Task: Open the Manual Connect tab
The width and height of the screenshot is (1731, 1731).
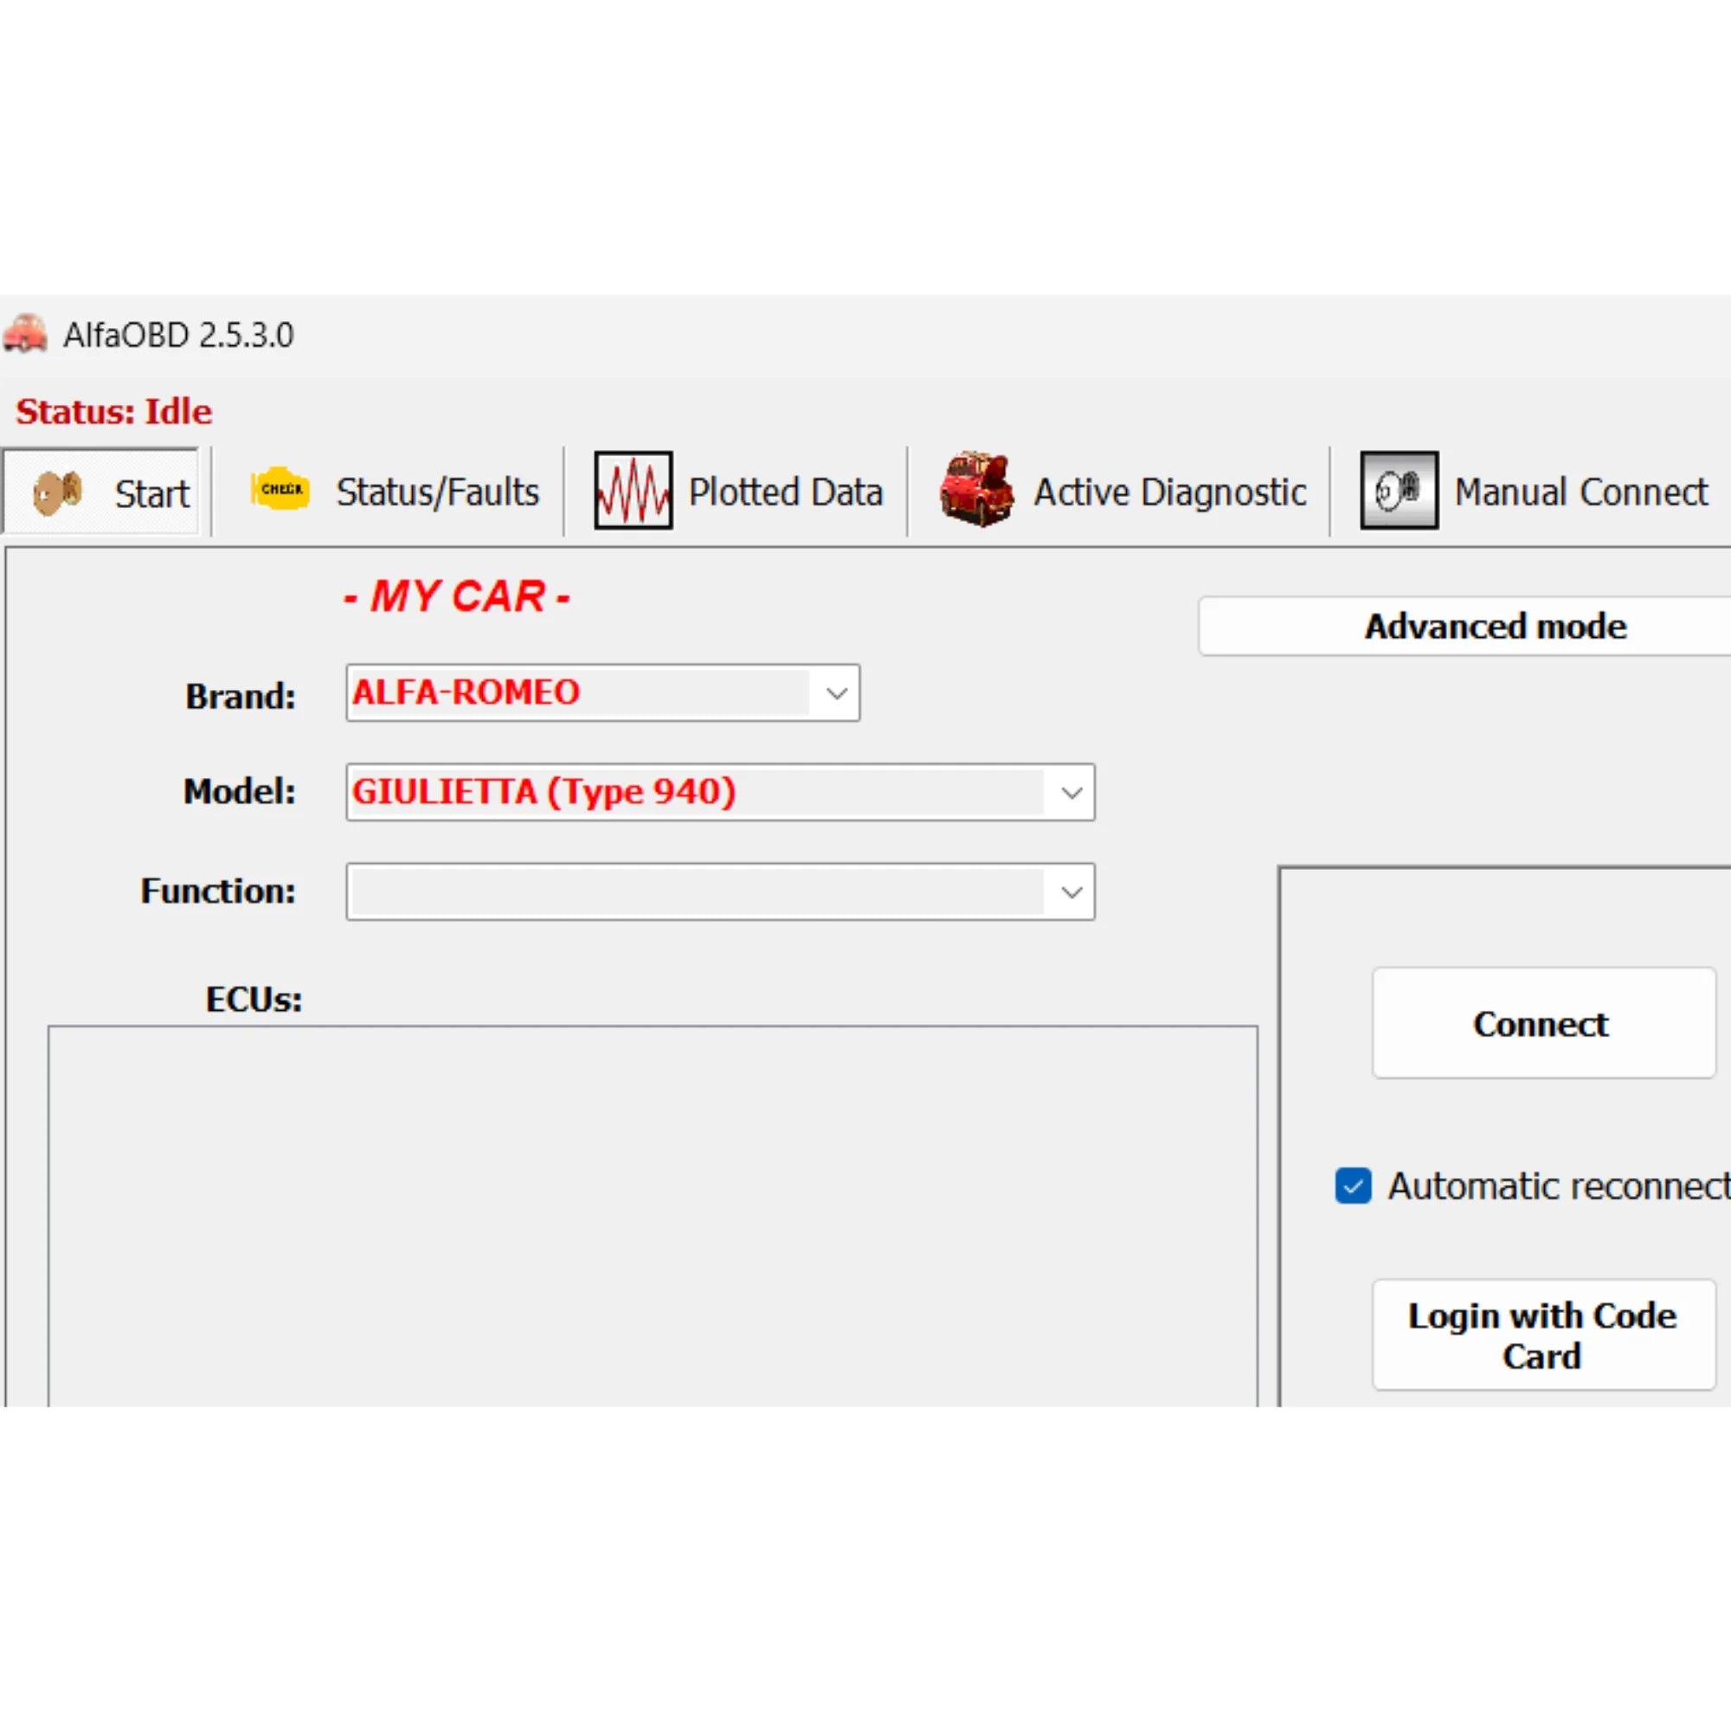Action: click(1580, 491)
